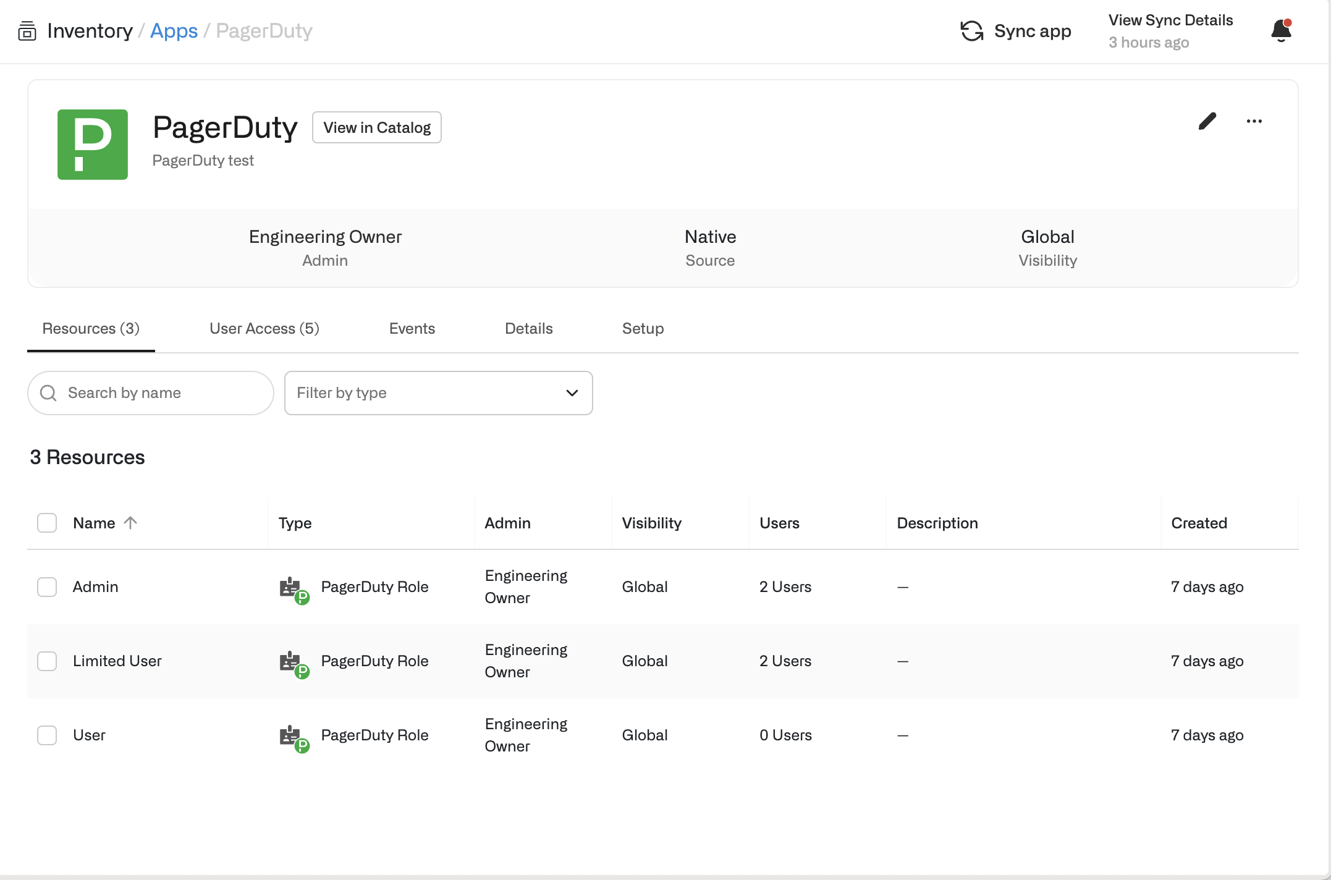This screenshot has width=1331, height=880.
Task: Click 7 days ago in the User row
Action: (x=1207, y=735)
